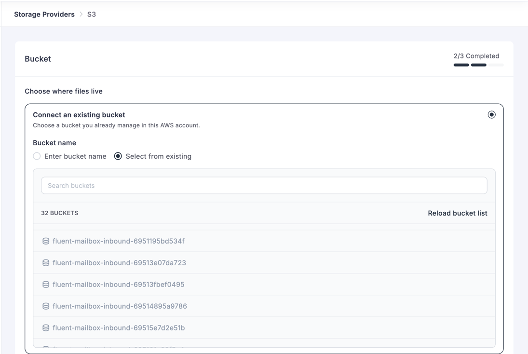The image size is (528, 354).
Task: Select bucket fluent-mailbox-inbound-69515e7d2e51b
Action: (117, 327)
